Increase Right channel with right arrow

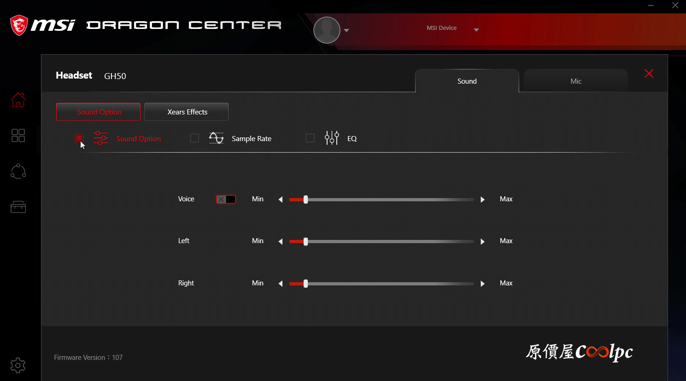pos(482,284)
